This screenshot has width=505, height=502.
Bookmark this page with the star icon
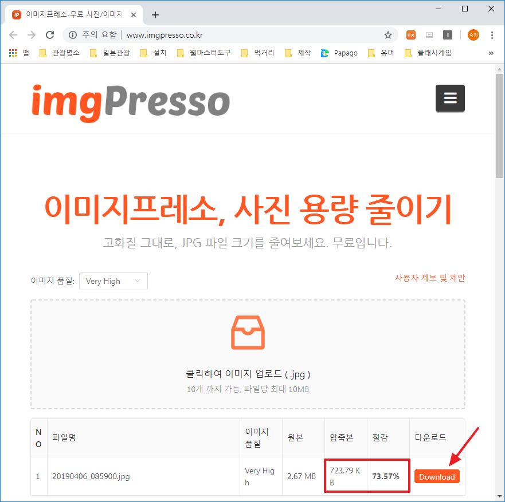387,35
